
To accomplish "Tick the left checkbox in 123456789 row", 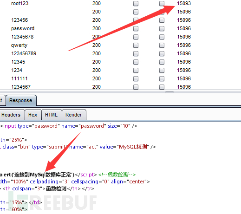I will [136, 53].
